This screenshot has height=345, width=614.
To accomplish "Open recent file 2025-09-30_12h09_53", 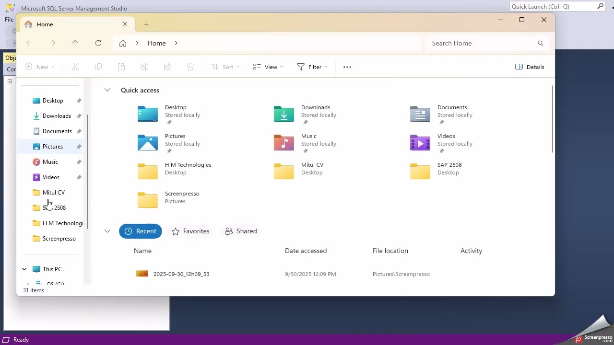I will (181, 274).
